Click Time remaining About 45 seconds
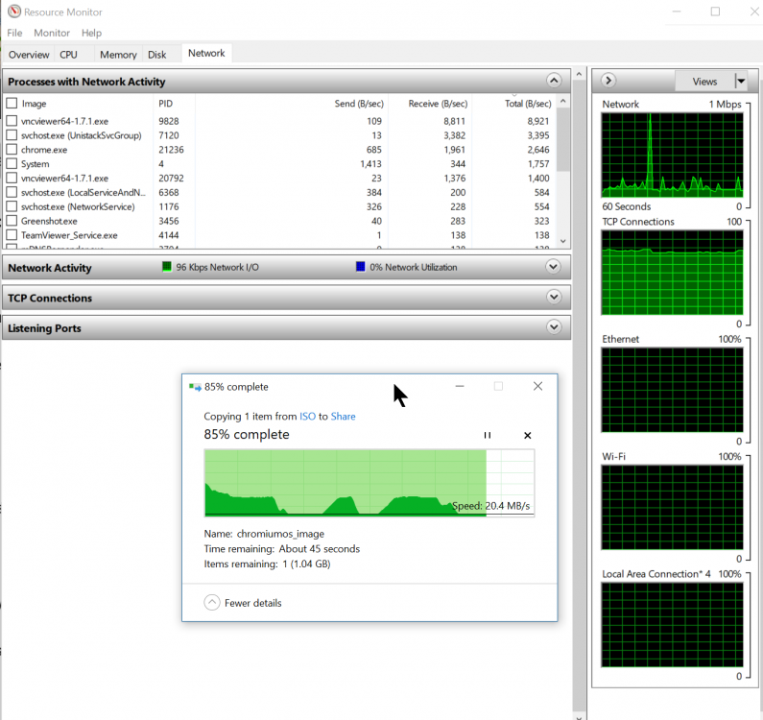 [282, 549]
